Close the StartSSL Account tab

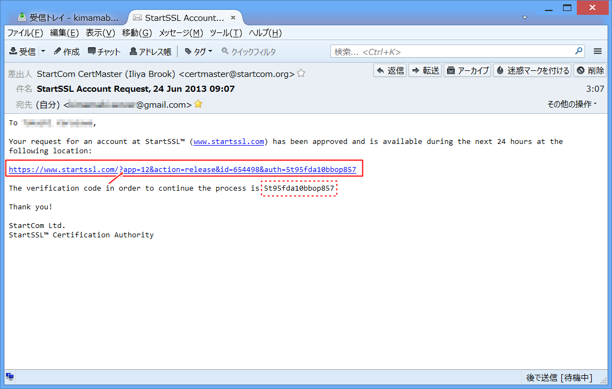[233, 18]
